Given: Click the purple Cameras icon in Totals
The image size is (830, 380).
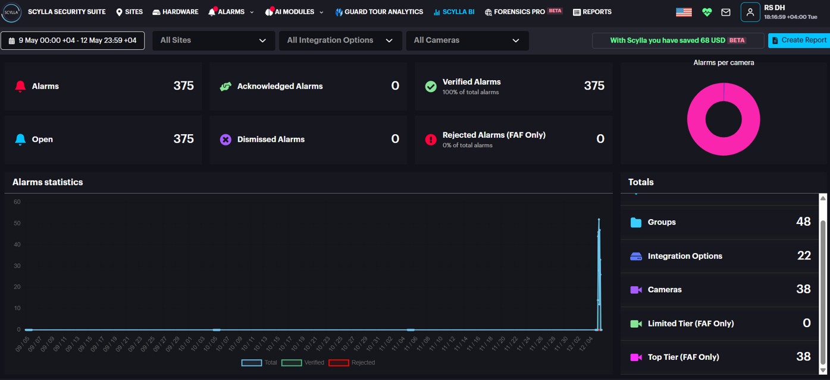Looking at the screenshot, I should (x=635, y=290).
